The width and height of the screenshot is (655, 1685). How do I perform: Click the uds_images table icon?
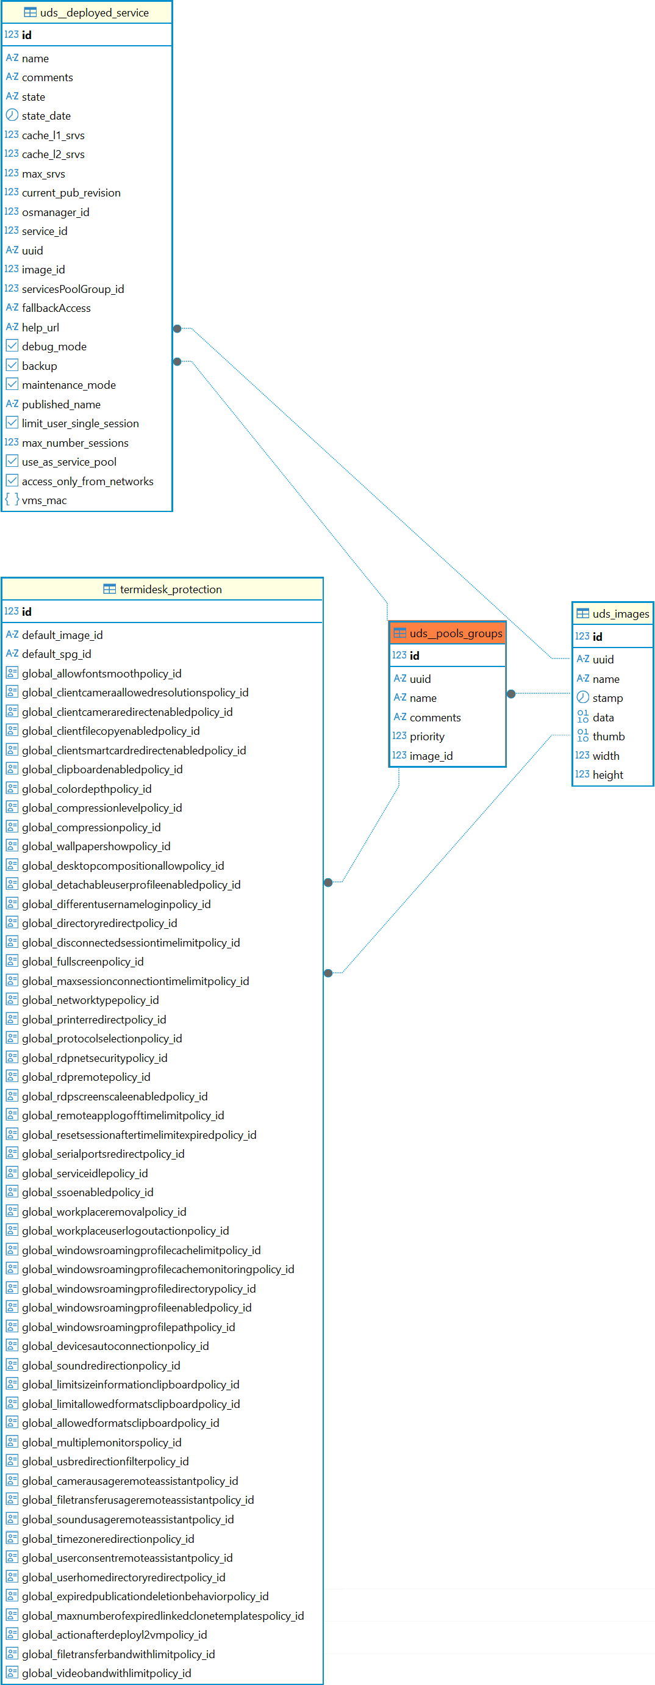tap(582, 613)
